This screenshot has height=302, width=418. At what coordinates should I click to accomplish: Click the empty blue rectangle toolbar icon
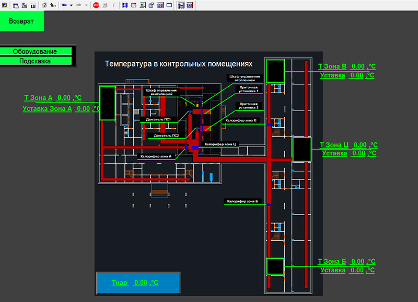(169, 5)
